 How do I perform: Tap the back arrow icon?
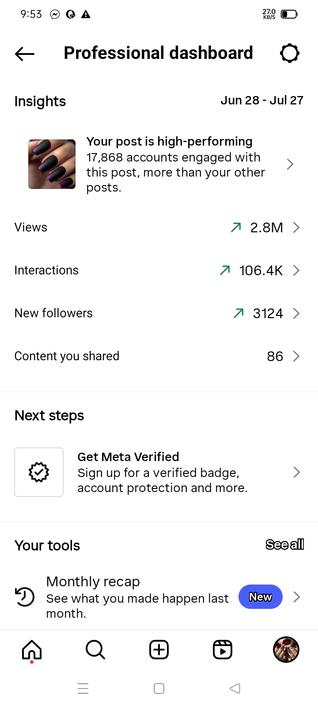[25, 54]
